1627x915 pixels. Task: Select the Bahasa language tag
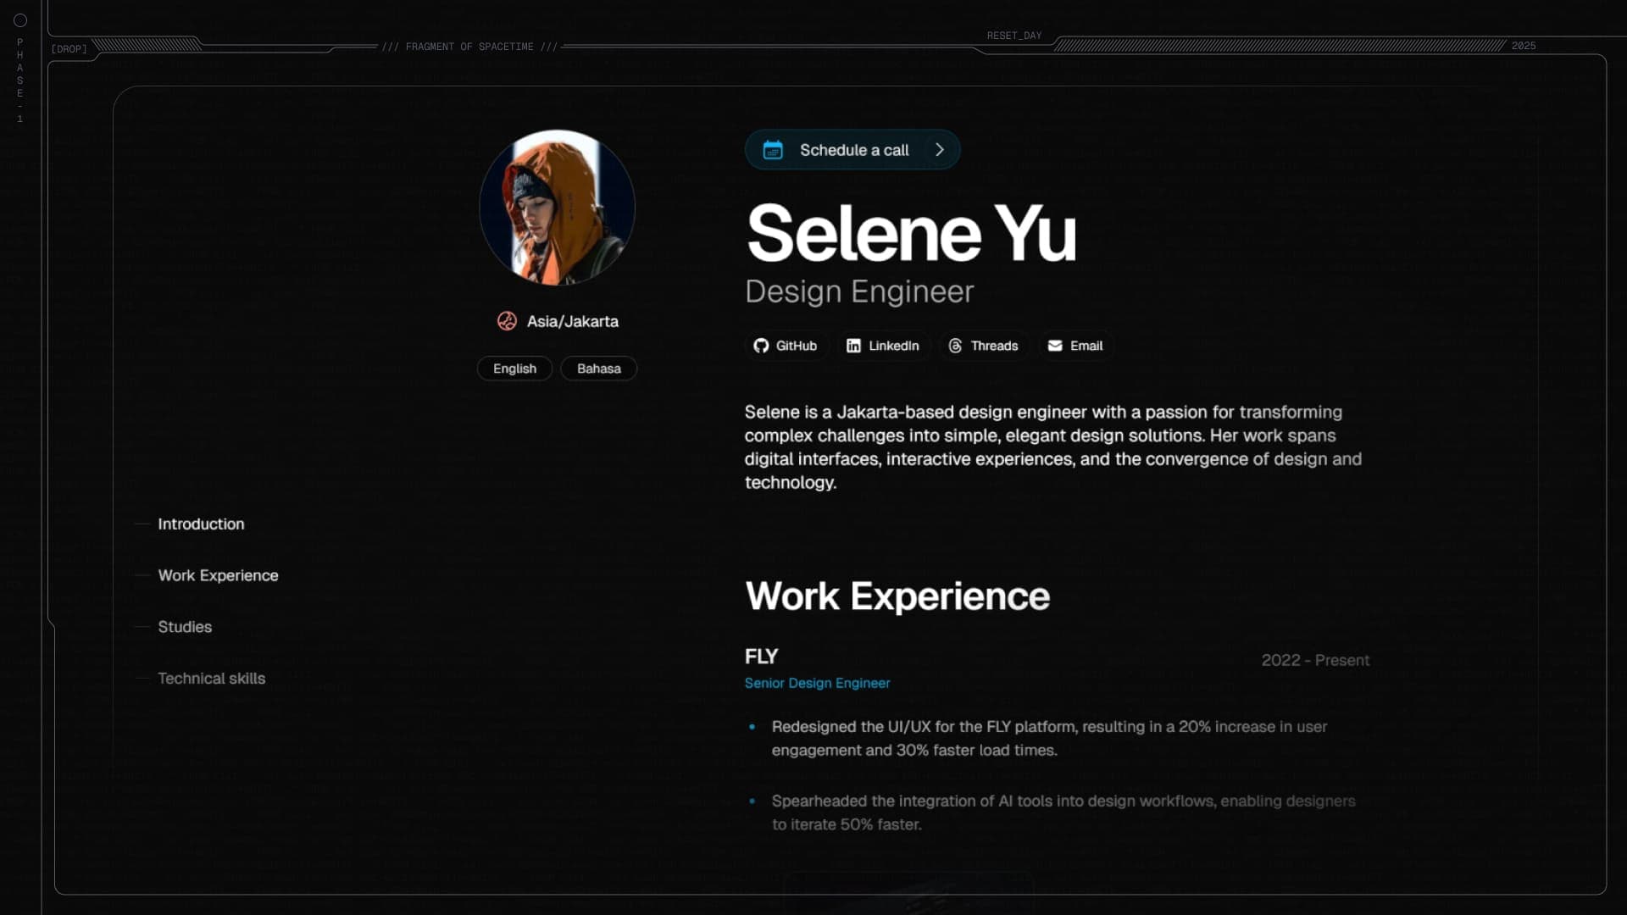(598, 369)
